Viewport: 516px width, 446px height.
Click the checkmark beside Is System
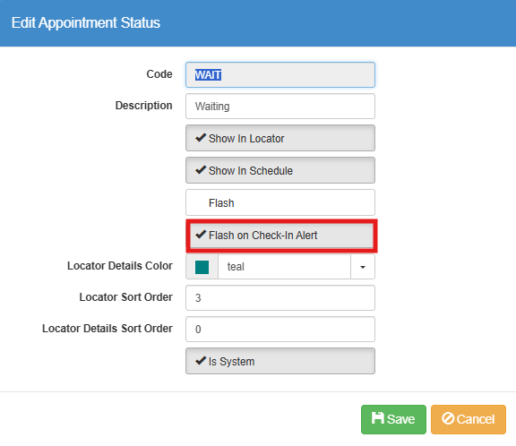pyautogui.click(x=201, y=361)
